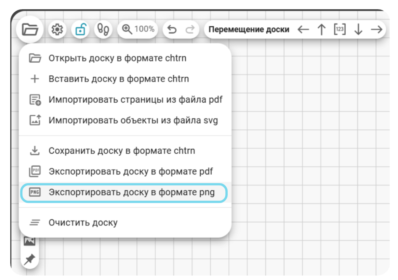Choose 'Вставить доску в формате chtrn'
Image resolution: width=398 pixels, height=280 pixels.
point(125,79)
